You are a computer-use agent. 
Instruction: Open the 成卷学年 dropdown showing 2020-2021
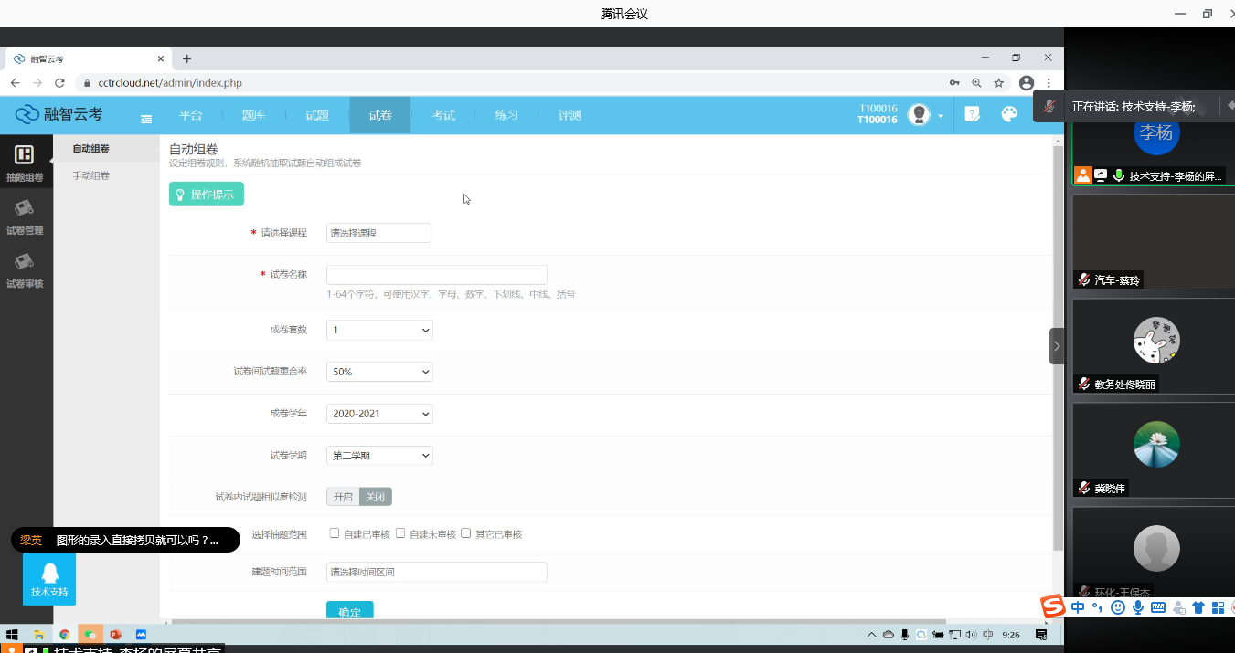pyautogui.click(x=379, y=414)
